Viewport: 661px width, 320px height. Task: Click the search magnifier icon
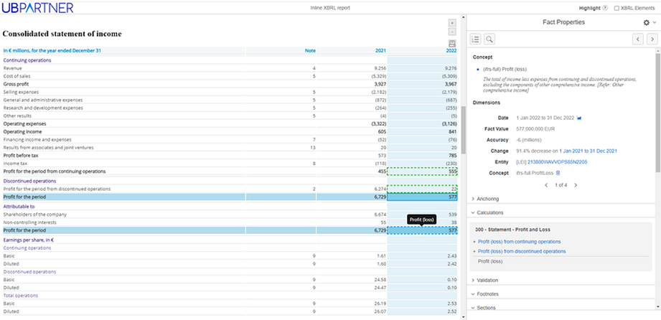click(489, 39)
